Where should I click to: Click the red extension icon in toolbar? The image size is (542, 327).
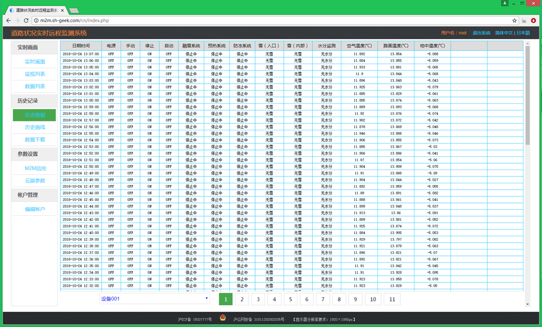[x=534, y=21]
